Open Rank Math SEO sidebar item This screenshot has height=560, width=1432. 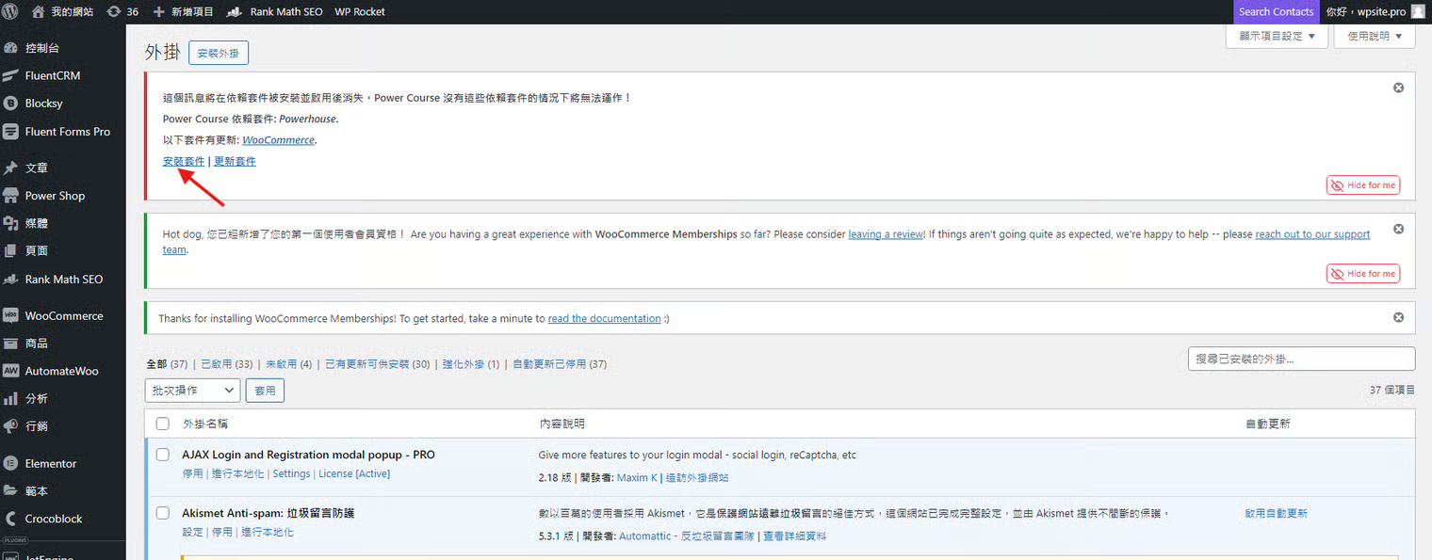point(62,280)
